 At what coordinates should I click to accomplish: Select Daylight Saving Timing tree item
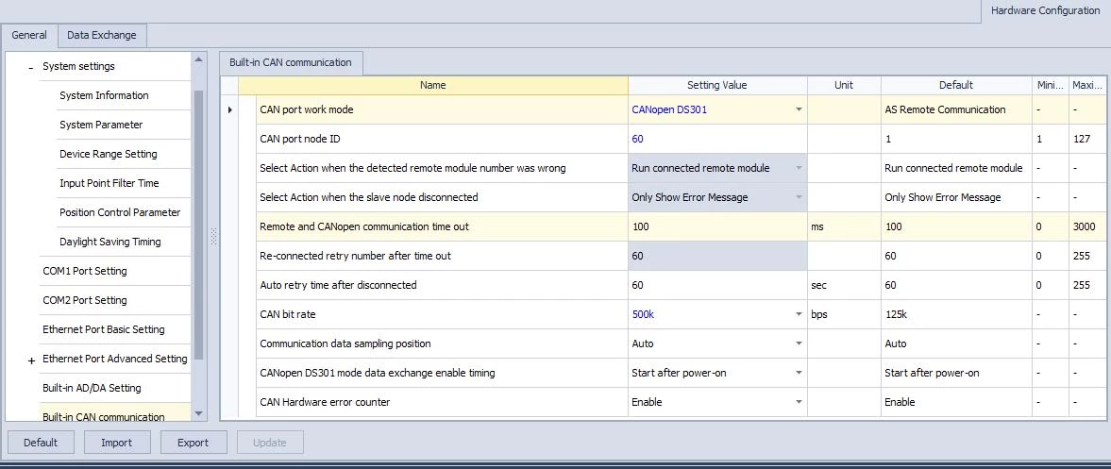[x=110, y=242]
